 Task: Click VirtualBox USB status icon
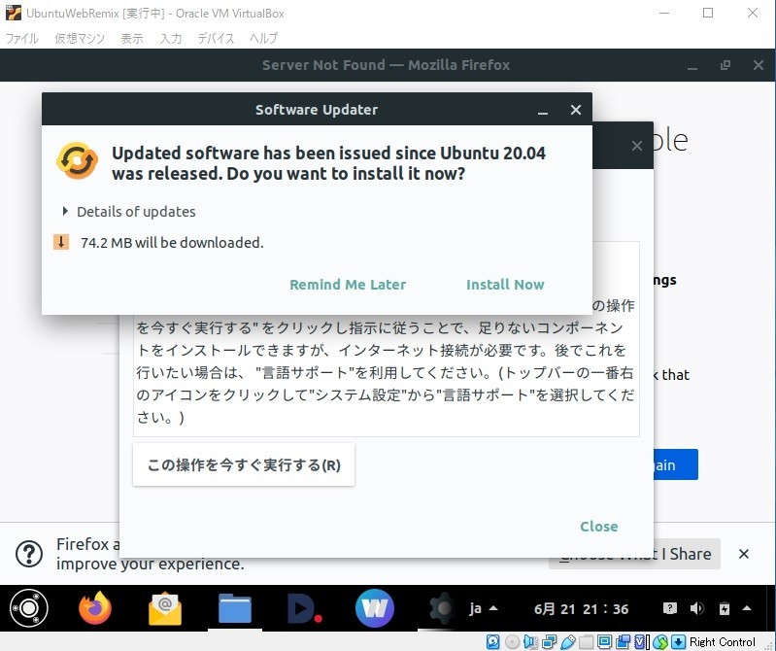(567, 642)
